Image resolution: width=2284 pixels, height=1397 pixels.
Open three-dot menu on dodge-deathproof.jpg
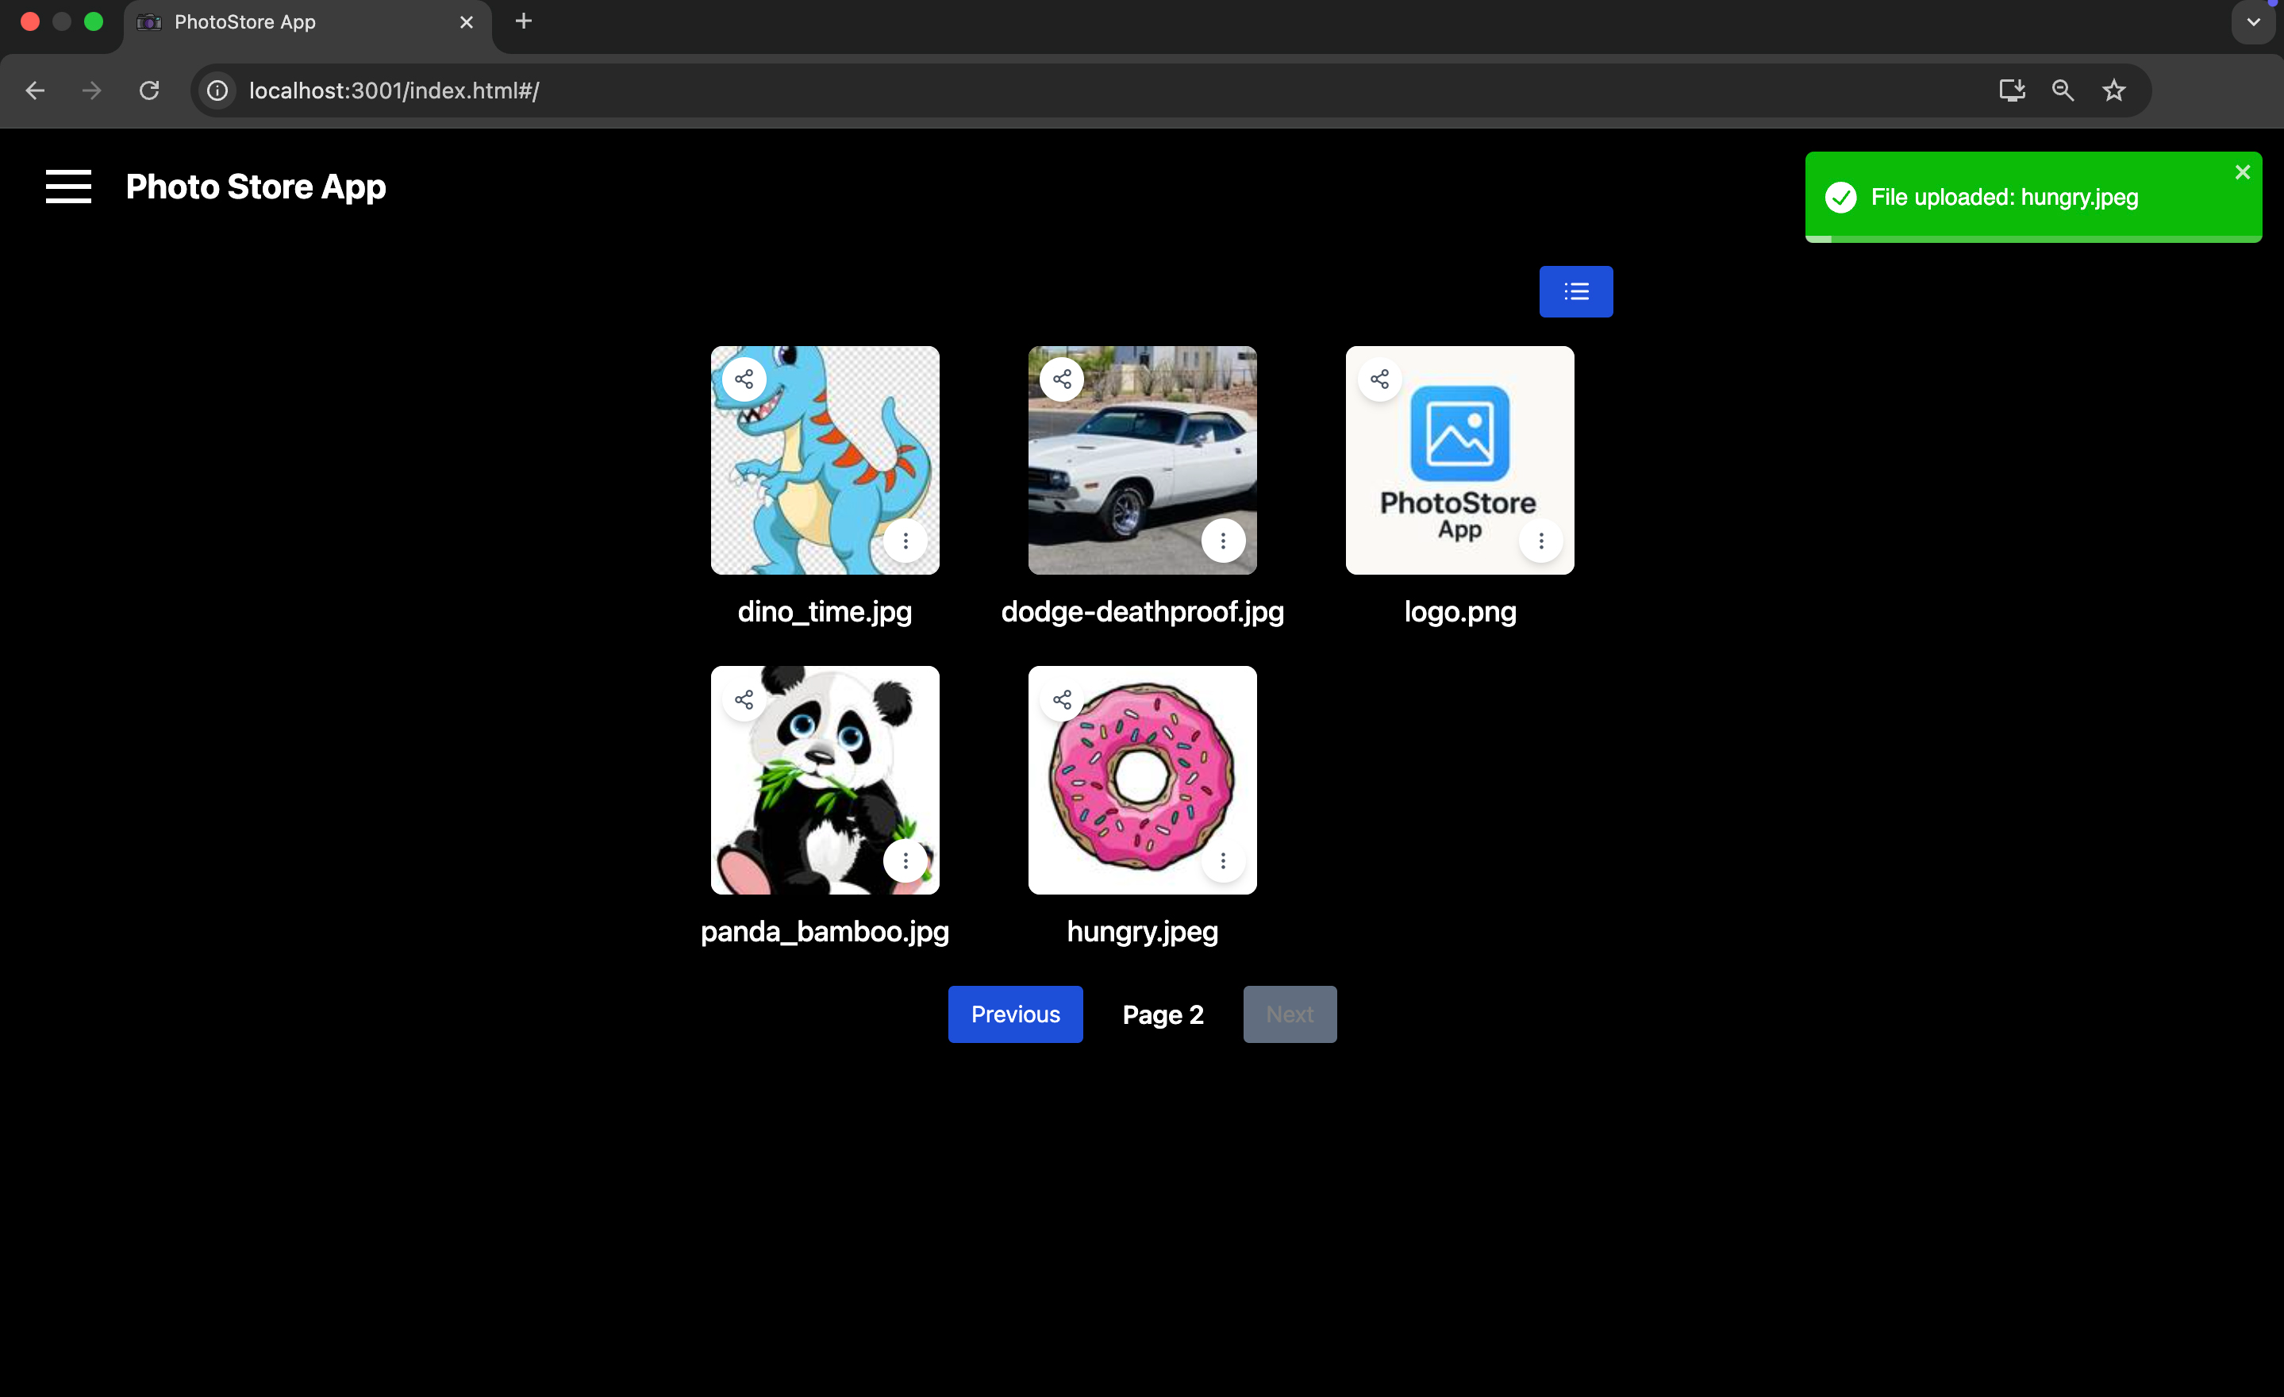click(1223, 541)
